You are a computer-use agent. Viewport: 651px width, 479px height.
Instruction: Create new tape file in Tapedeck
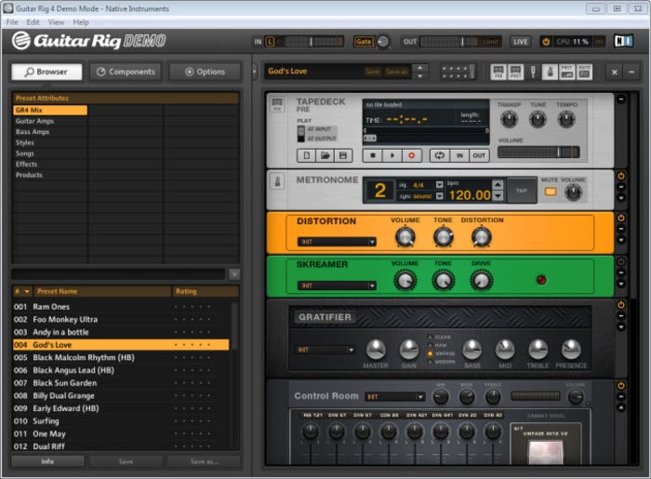point(306,155)
